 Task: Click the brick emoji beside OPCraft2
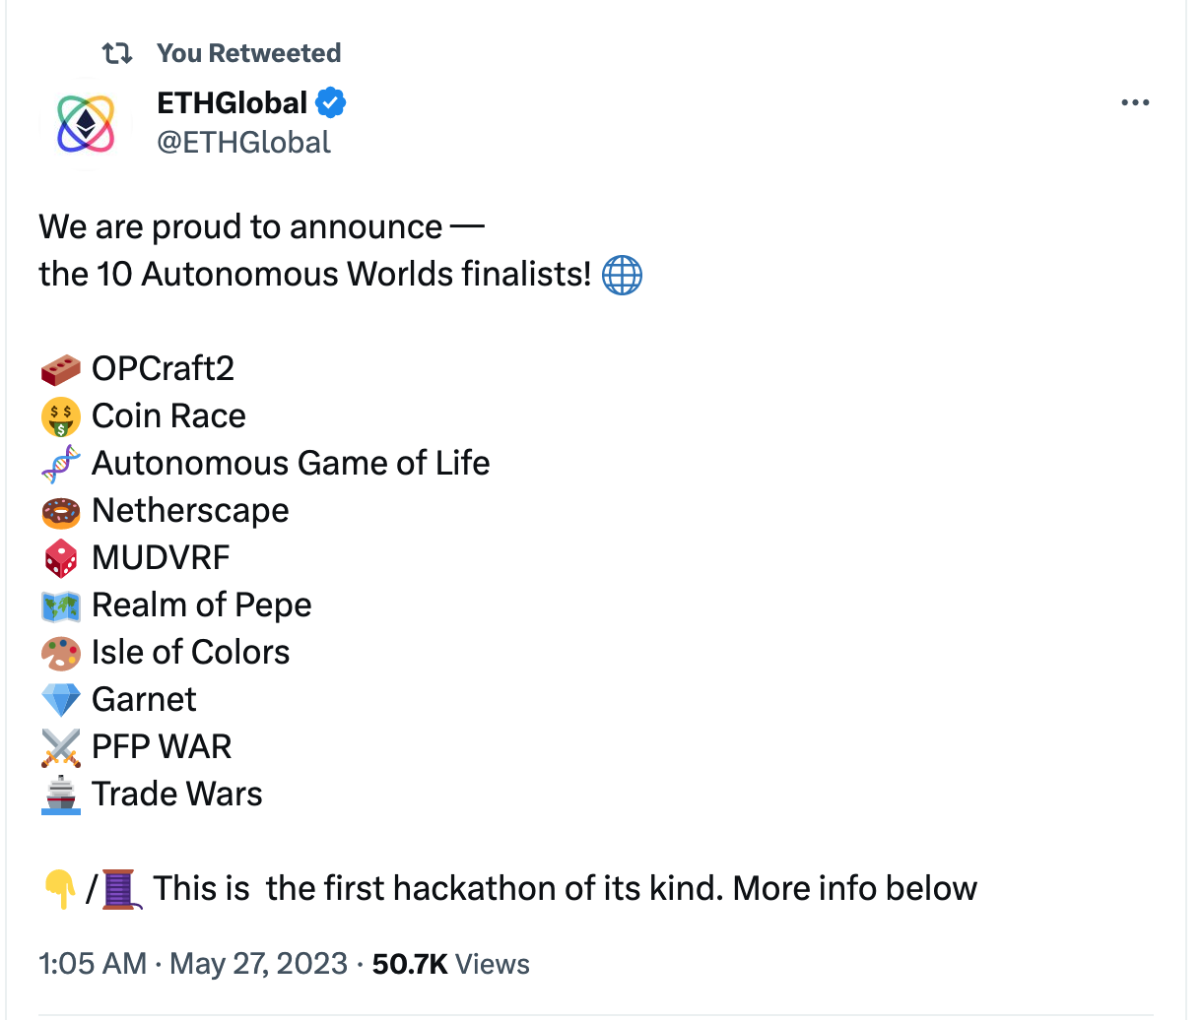point(61,369)
